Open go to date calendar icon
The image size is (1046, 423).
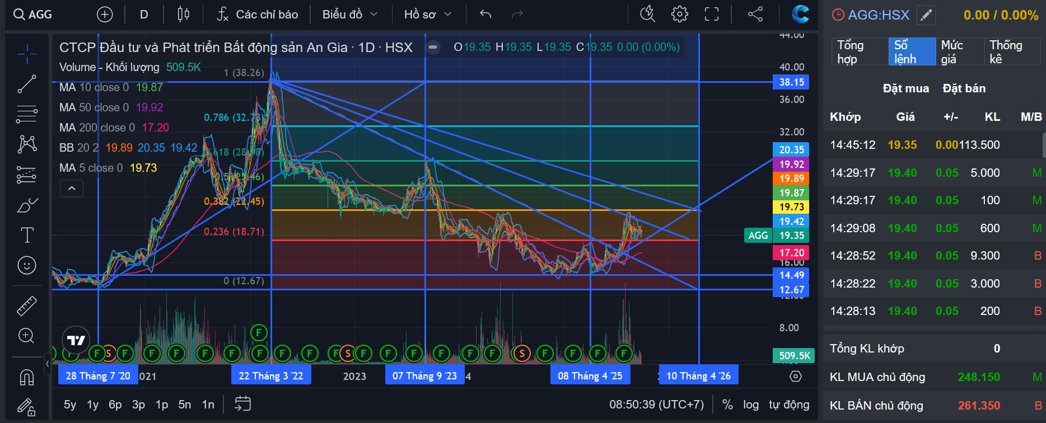[243, 404]
